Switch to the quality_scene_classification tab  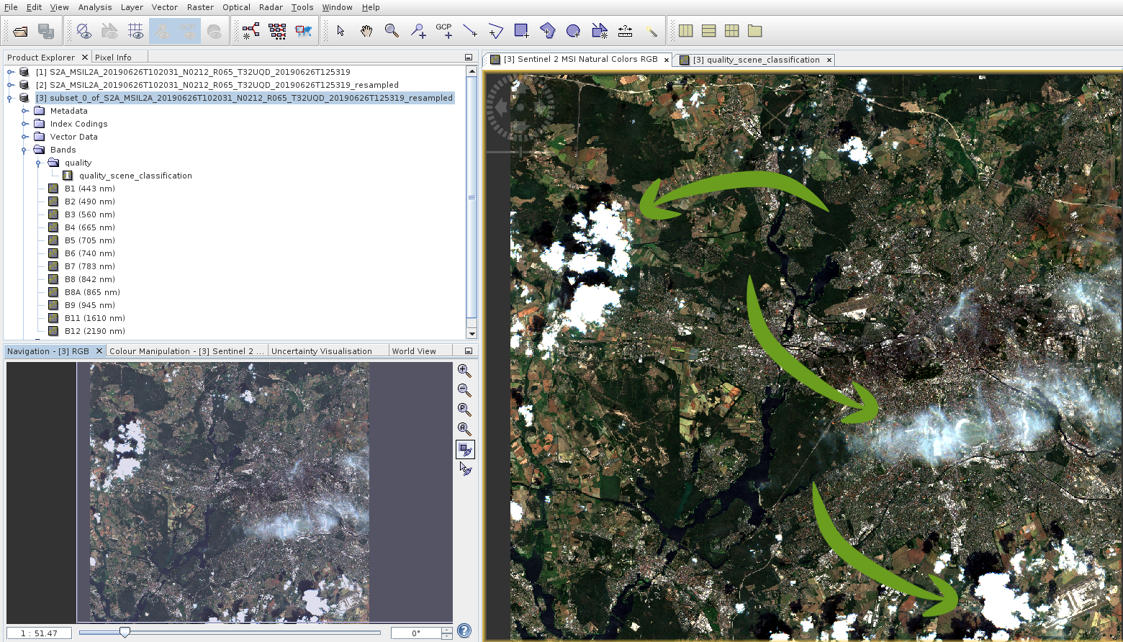coord(755,60)
